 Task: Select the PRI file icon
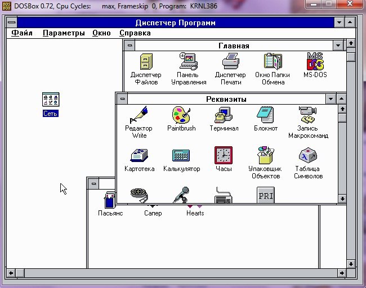[x=266, y=195]
